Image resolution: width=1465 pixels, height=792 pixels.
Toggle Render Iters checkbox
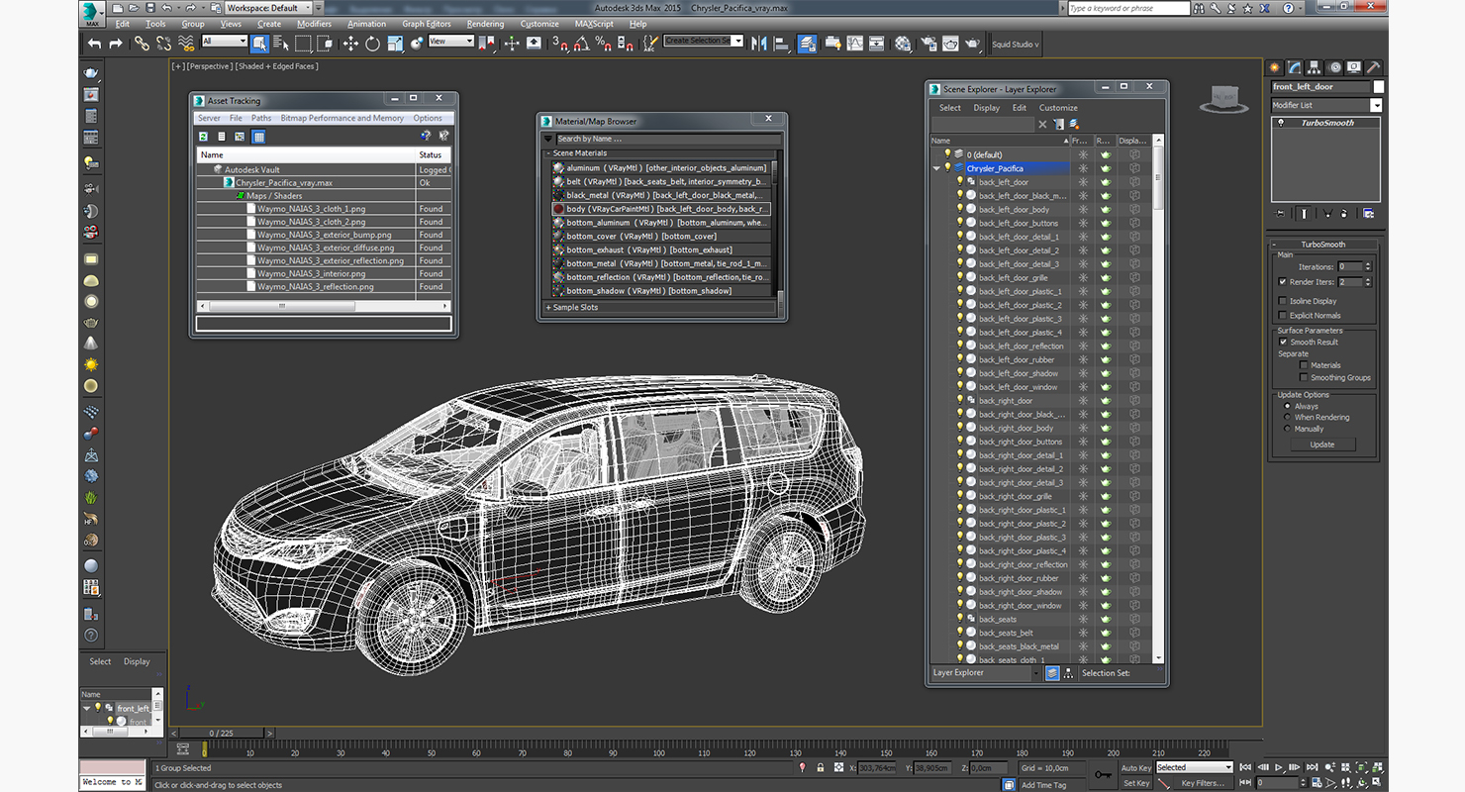pos(1283,282)
